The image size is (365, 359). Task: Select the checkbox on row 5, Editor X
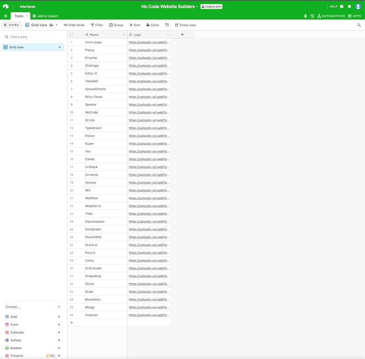tap(72, 73)
